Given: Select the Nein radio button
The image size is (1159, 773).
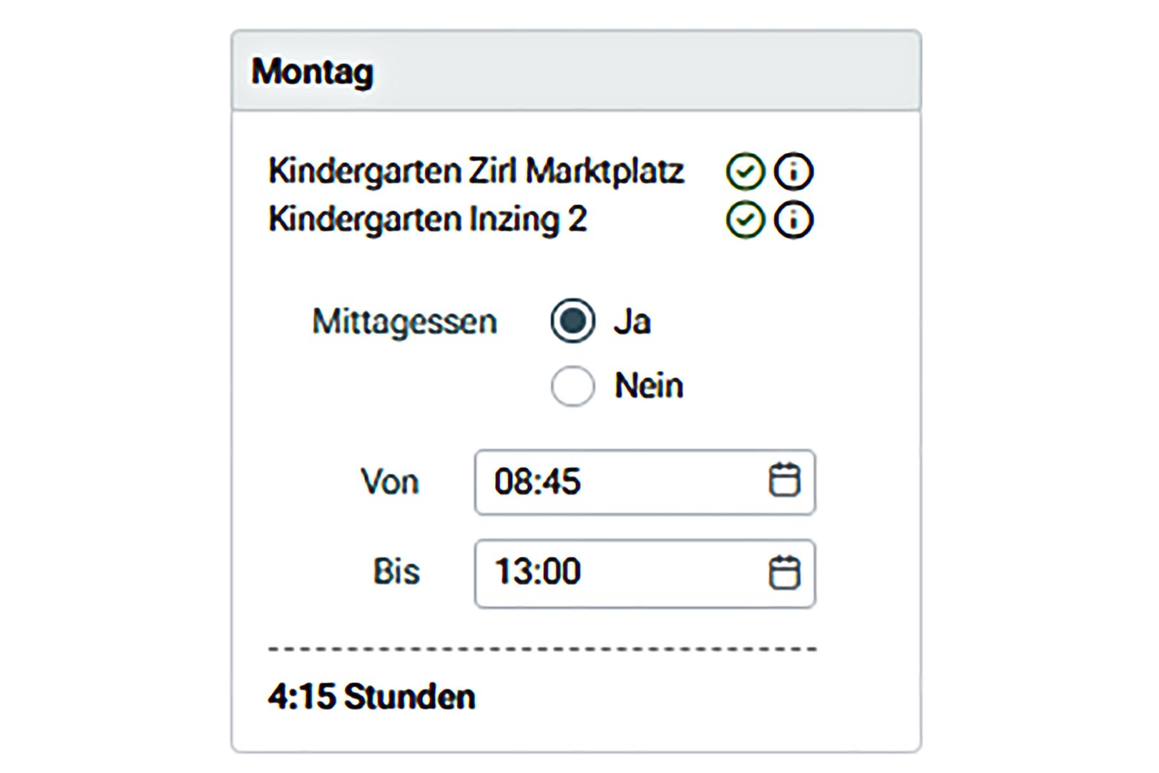Looking at the screenshot, I should [x=572, y=386].
